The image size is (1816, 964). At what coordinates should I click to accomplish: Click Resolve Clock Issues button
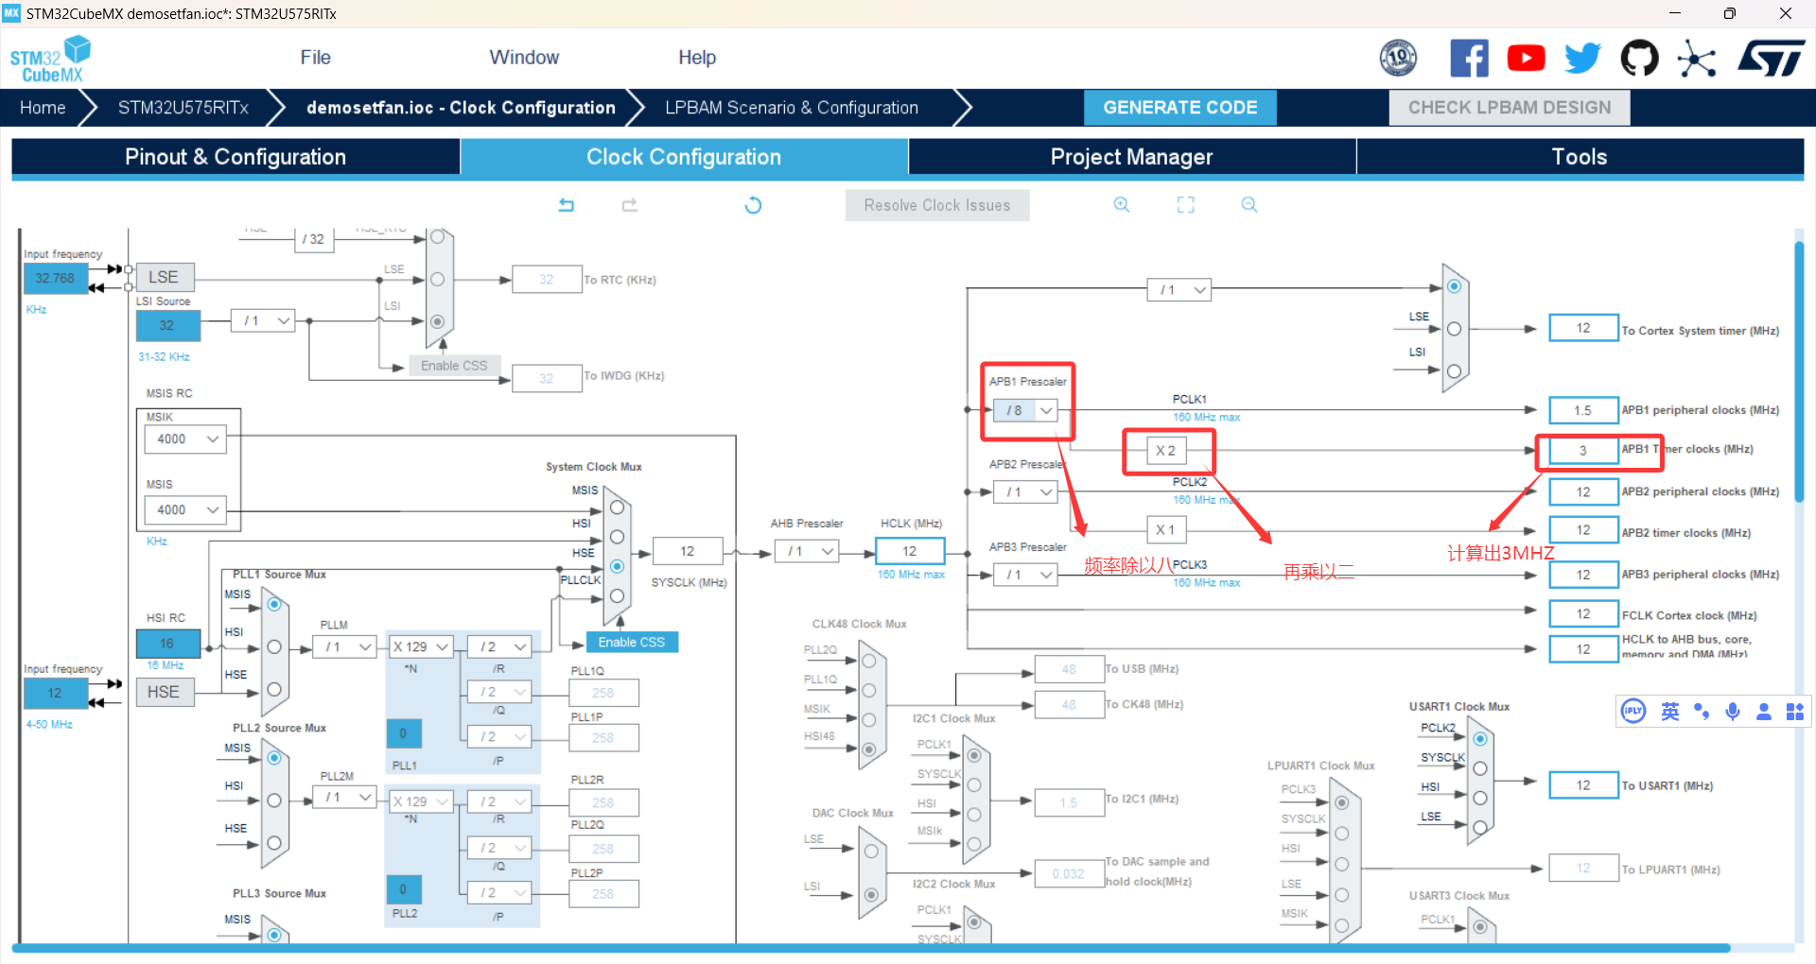pos(937,205)
